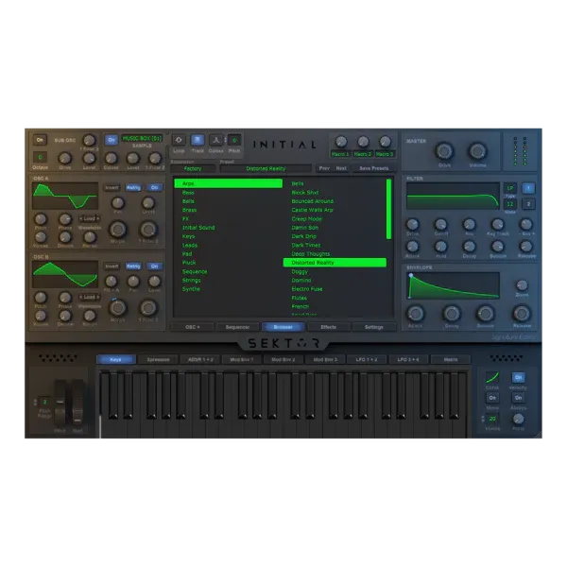Click the Sub Osc Drive knob

tap(64, 159)
